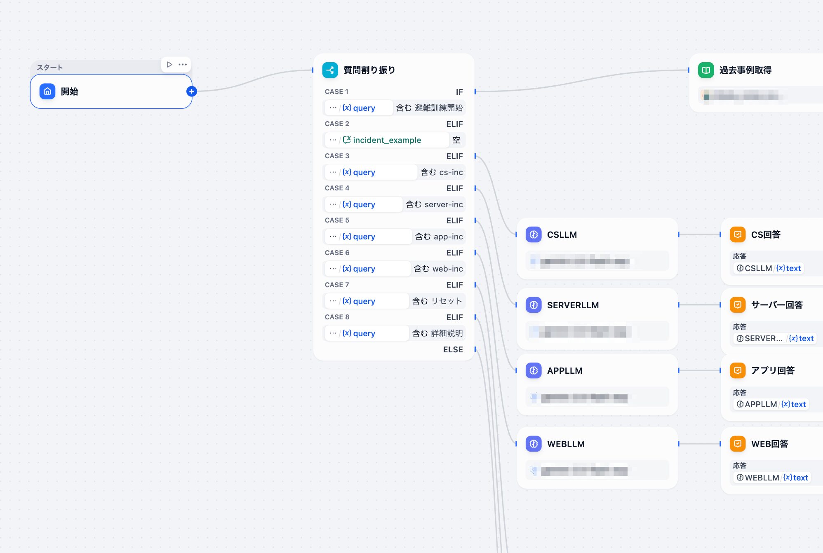The width and height of the screenshot is (823, 553).
Task: Click the orange アプリ回答 answer icon
Action: pos(738,370)
